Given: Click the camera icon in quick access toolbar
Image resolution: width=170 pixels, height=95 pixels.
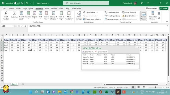Looking at the screenshot, I should (x=27, y=3).
